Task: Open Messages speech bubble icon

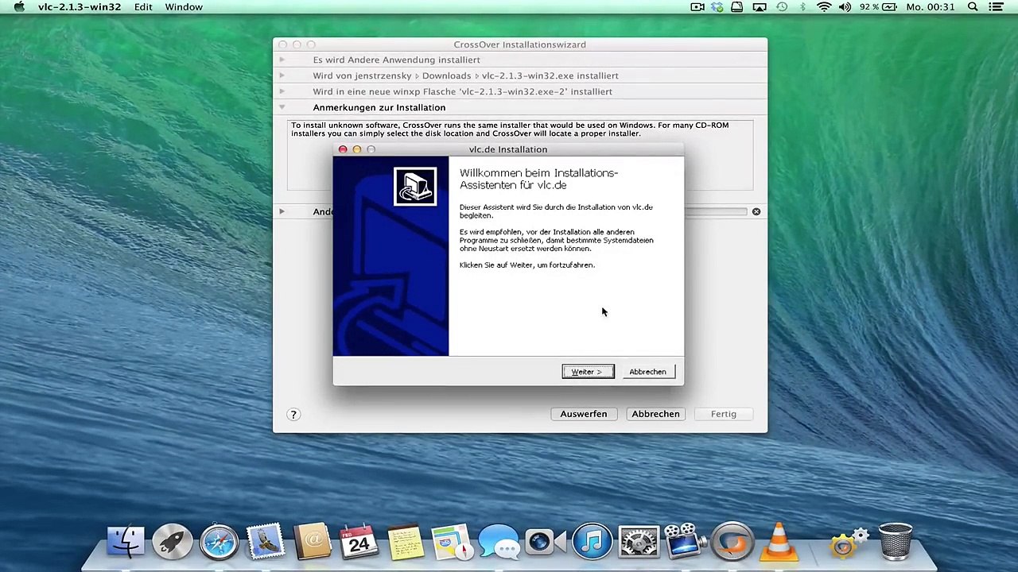Action: (499, 543)
